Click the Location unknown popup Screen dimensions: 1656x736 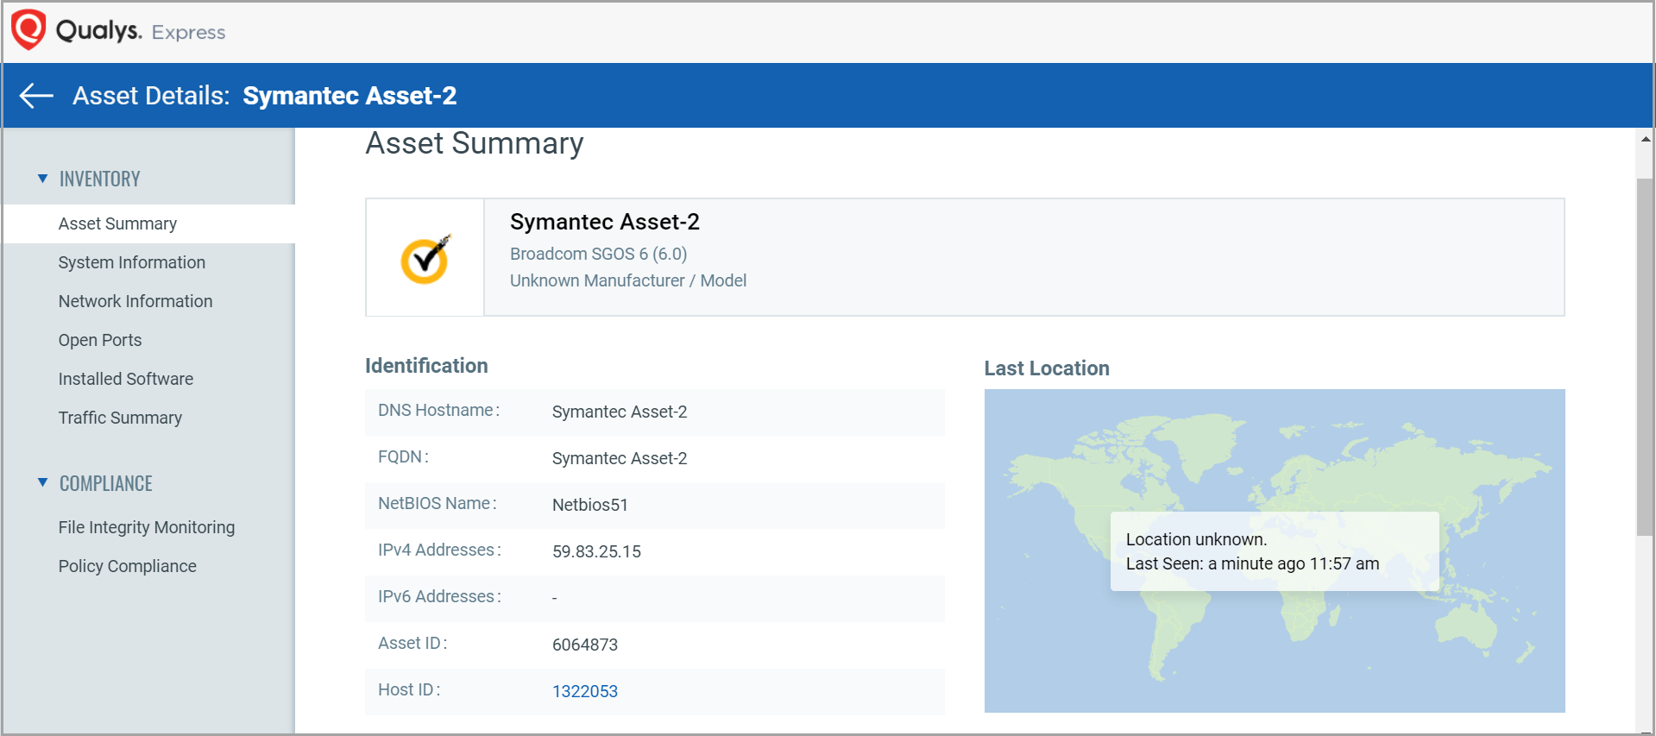1275,551
